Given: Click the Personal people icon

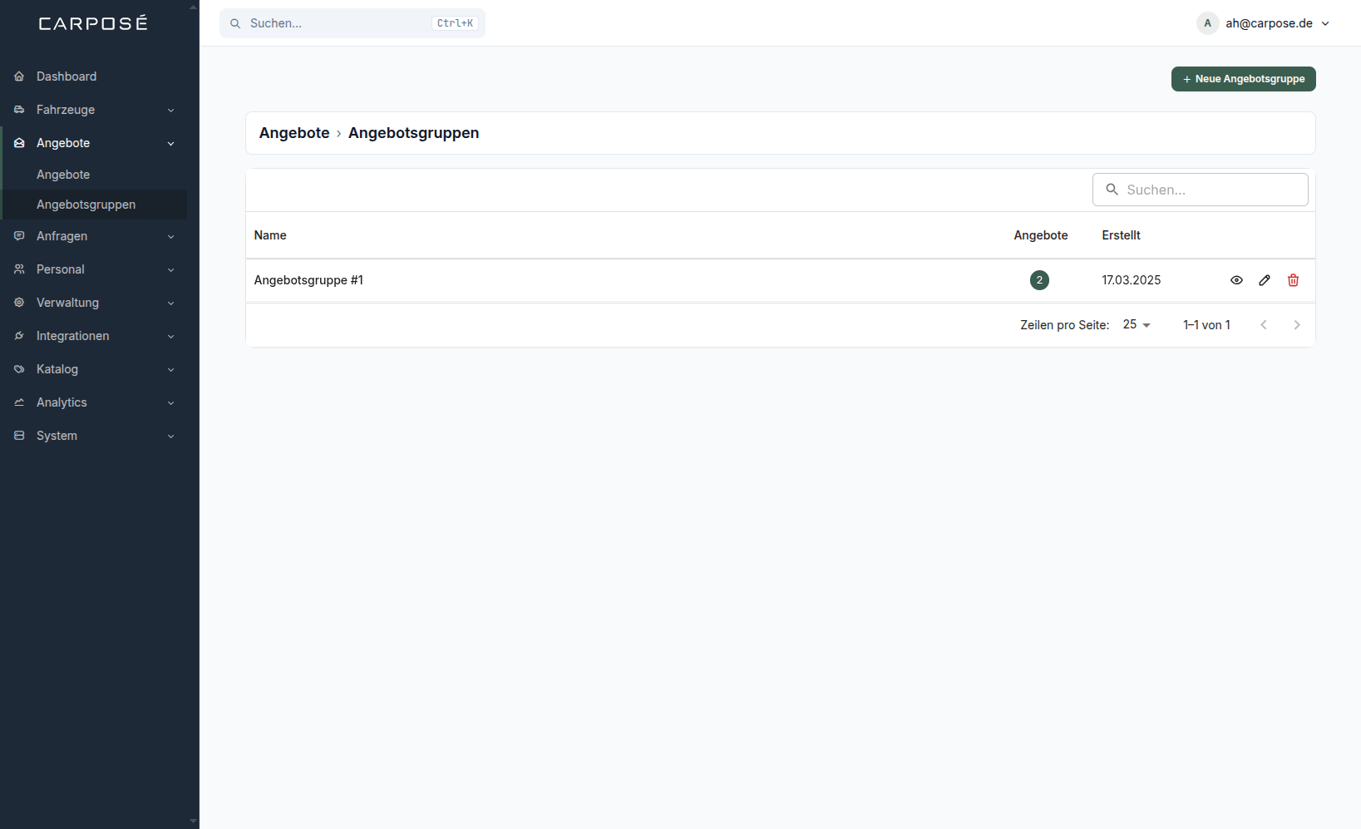Looking at the screenshot, I should [x=19, y=269].
